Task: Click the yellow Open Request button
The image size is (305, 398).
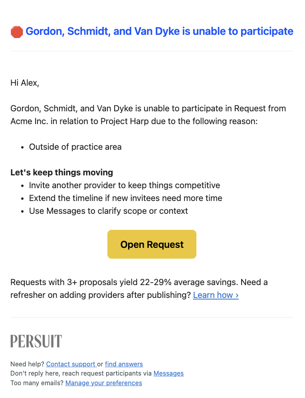Action: tap(152, 244)
